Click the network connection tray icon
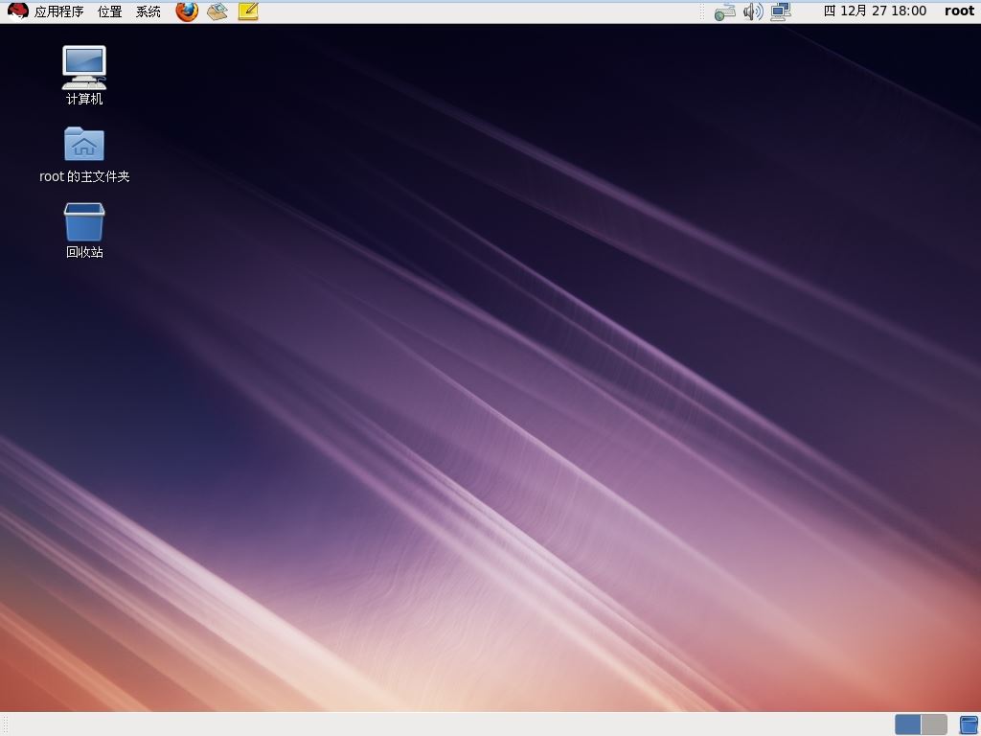 [x=781, y=11]
